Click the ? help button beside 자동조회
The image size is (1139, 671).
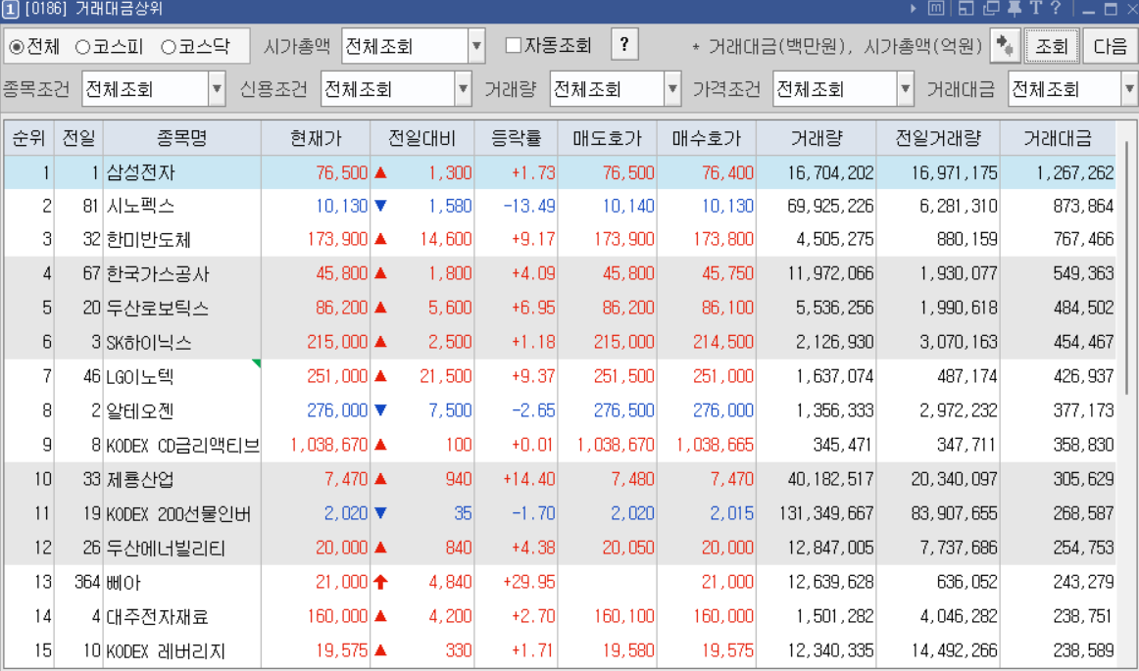(x=624, y=45)
